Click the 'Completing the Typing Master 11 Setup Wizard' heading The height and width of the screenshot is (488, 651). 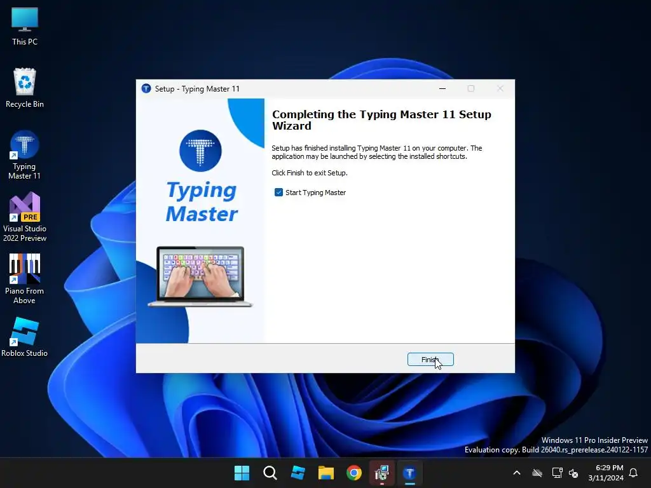381,120
